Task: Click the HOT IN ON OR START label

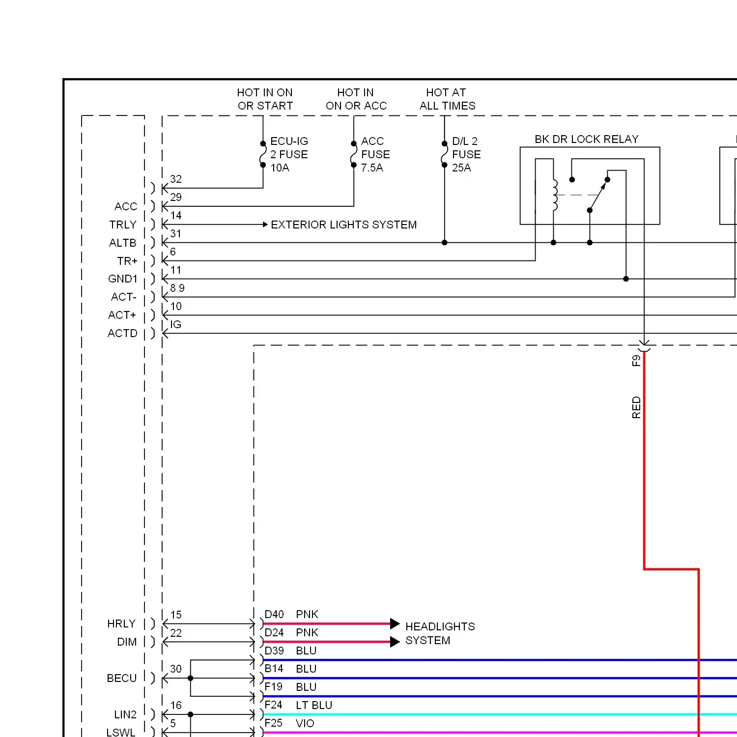Action: (265, 99)
